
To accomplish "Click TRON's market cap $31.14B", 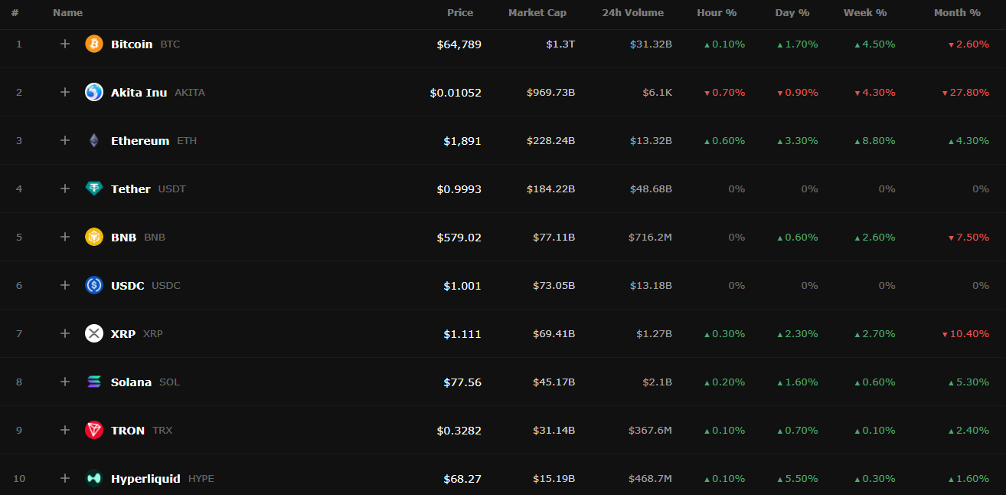I will 554,431.
